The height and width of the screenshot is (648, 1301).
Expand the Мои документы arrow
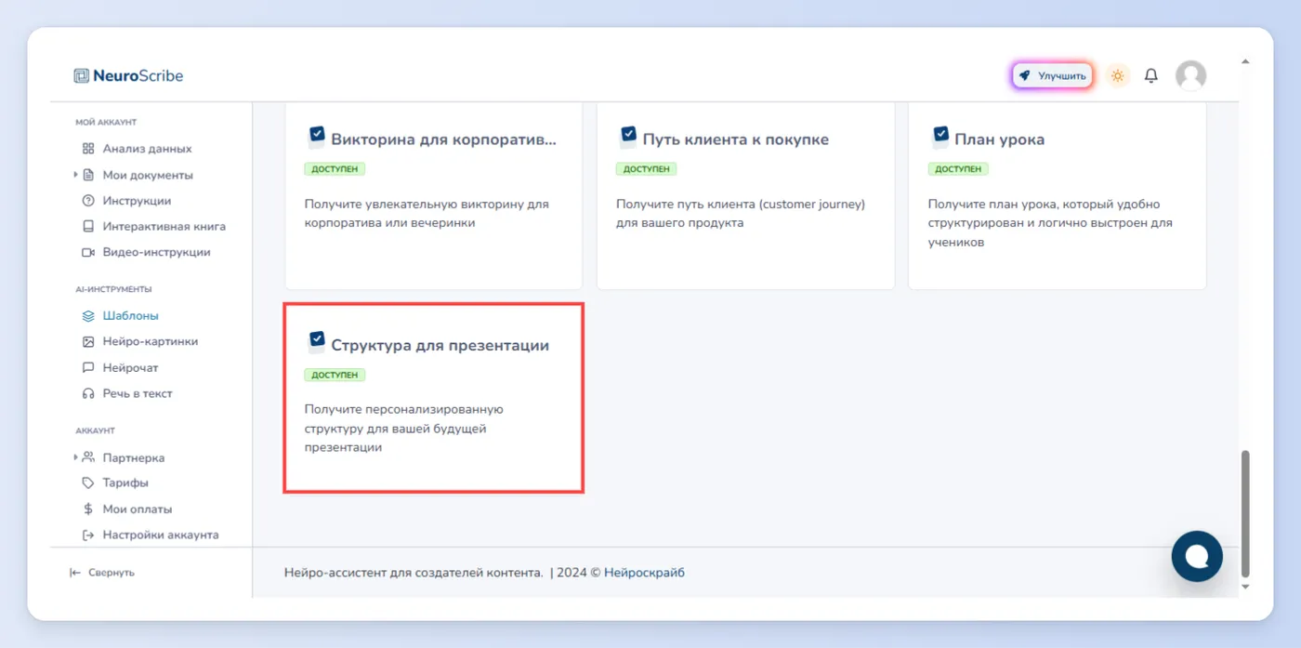75,175
